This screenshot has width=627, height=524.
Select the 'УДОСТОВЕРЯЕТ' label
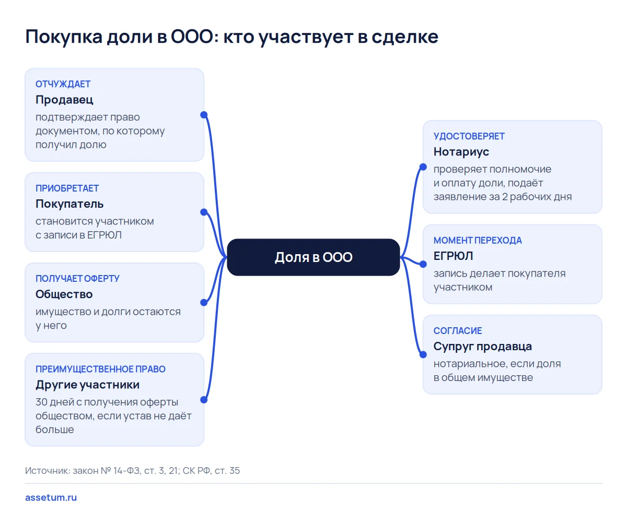click(x=469, y=136)
